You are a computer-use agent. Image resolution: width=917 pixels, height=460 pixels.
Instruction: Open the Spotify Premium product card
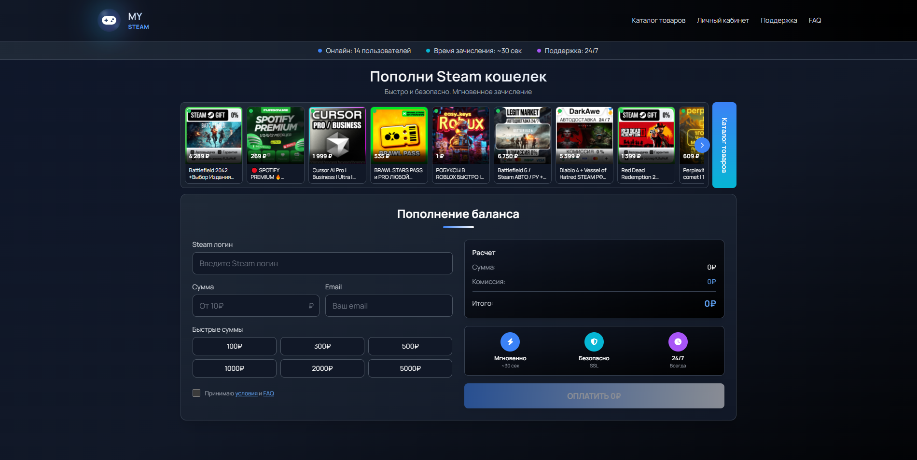coord(275,145)
